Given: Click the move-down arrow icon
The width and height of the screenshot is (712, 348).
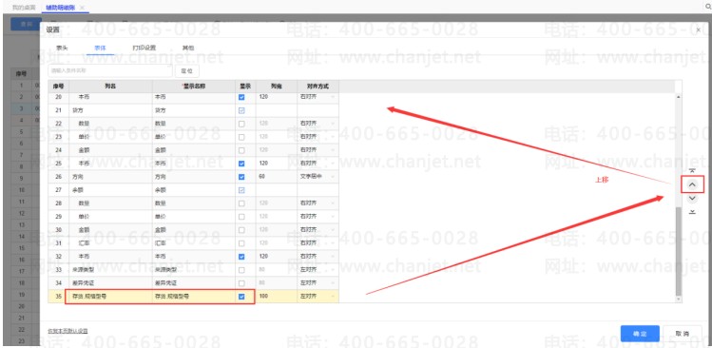Looking at the screenshot, I should pyautogui.click(x=692, y=198).
